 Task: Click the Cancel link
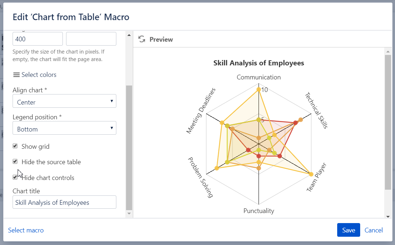(x=373, y=230)
